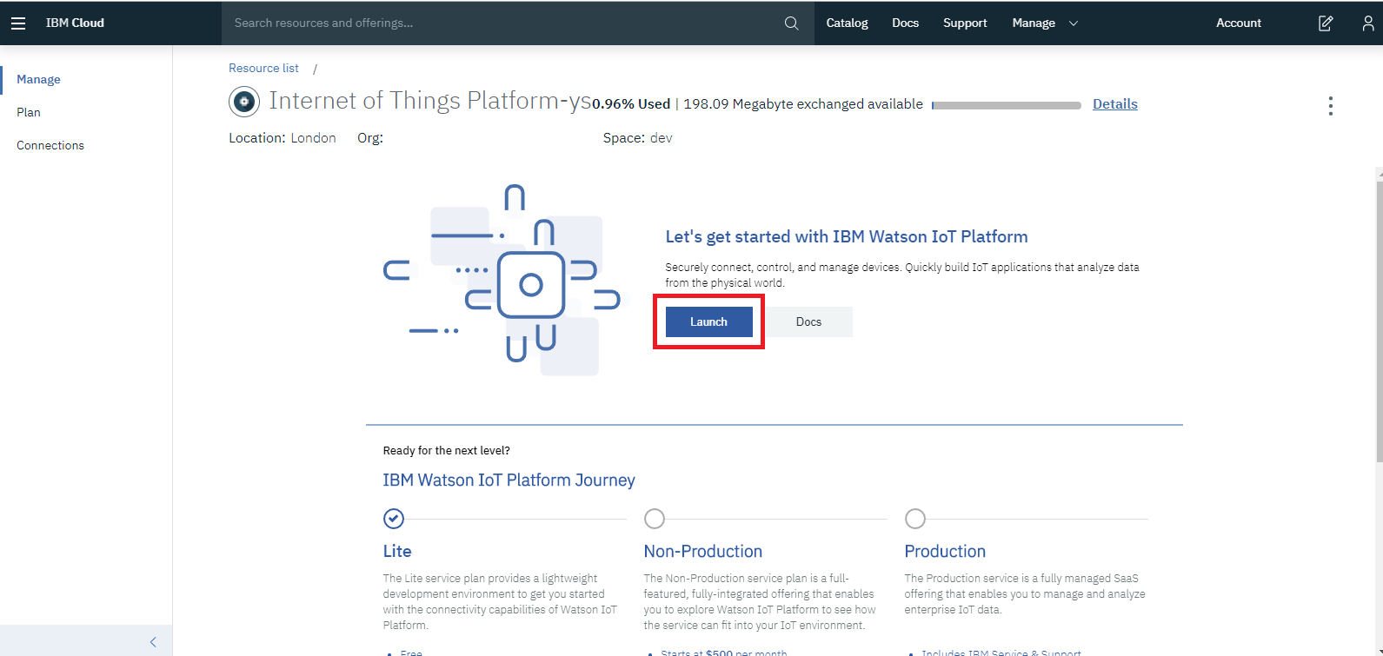1383x656 pixels.
Task: Open the Details usage link
Action: (x=1114, y=104)
